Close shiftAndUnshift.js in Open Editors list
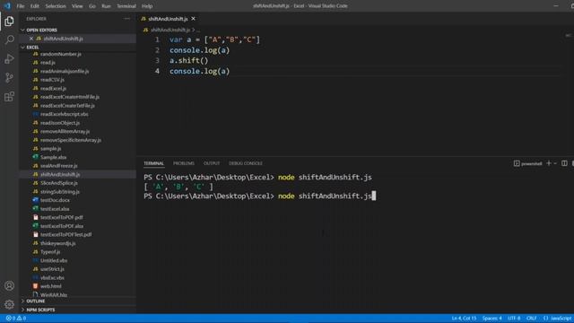This screenshot has width=574, height=323. [31, 39]
